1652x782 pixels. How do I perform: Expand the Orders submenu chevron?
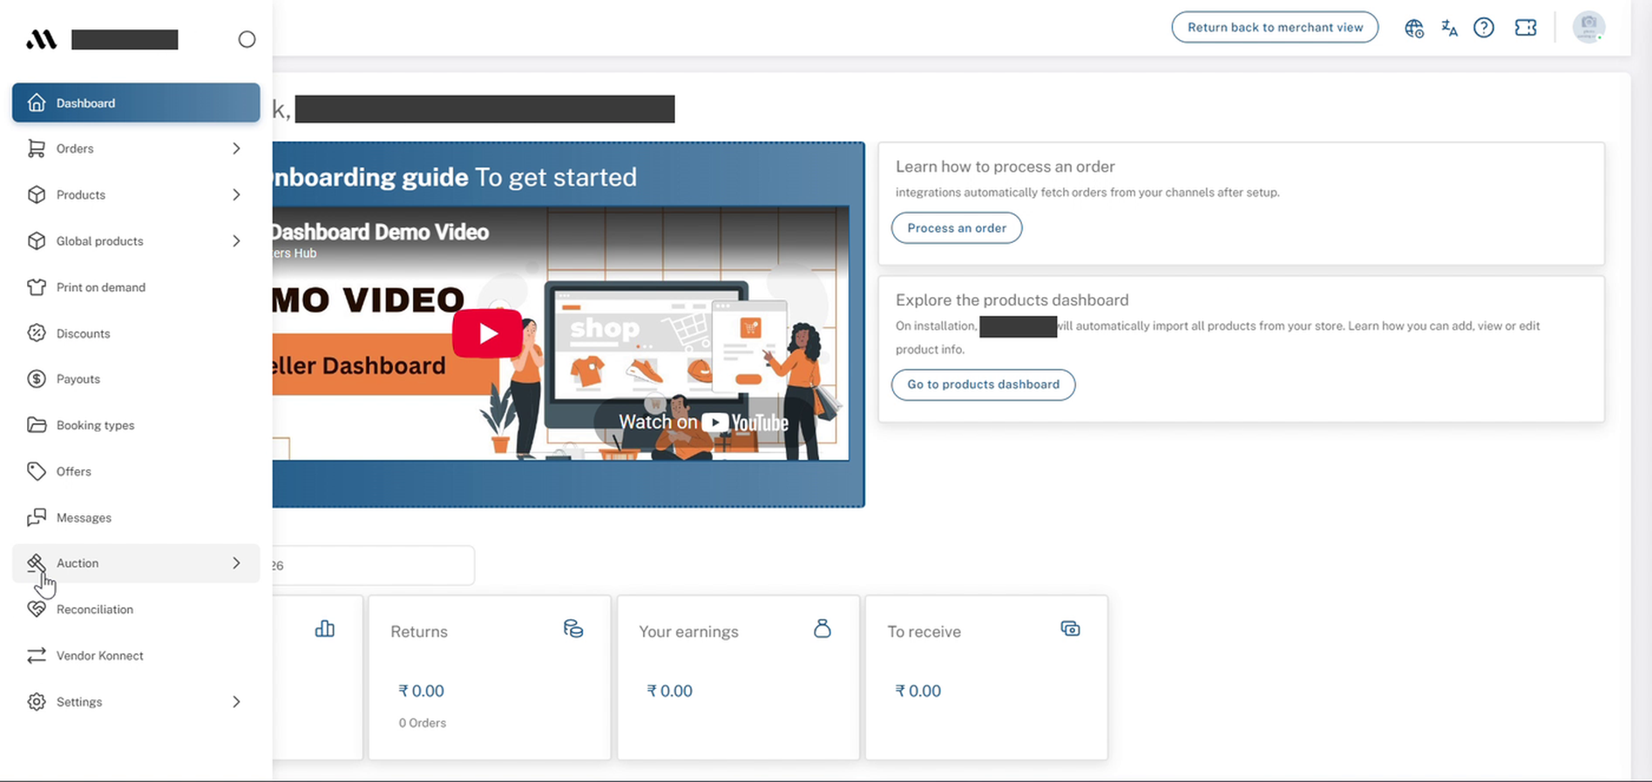tap(236, 149)
